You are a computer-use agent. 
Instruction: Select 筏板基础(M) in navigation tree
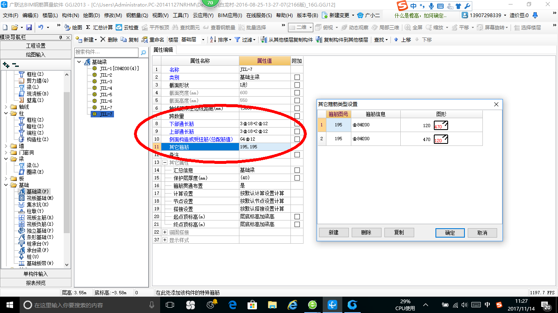(x=39, y=198)
